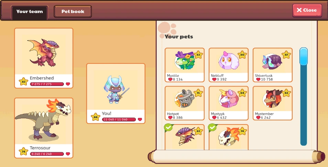Click the Embershed red health bar
The height and width of the screenshot is (167, 328).
point(47,84)
